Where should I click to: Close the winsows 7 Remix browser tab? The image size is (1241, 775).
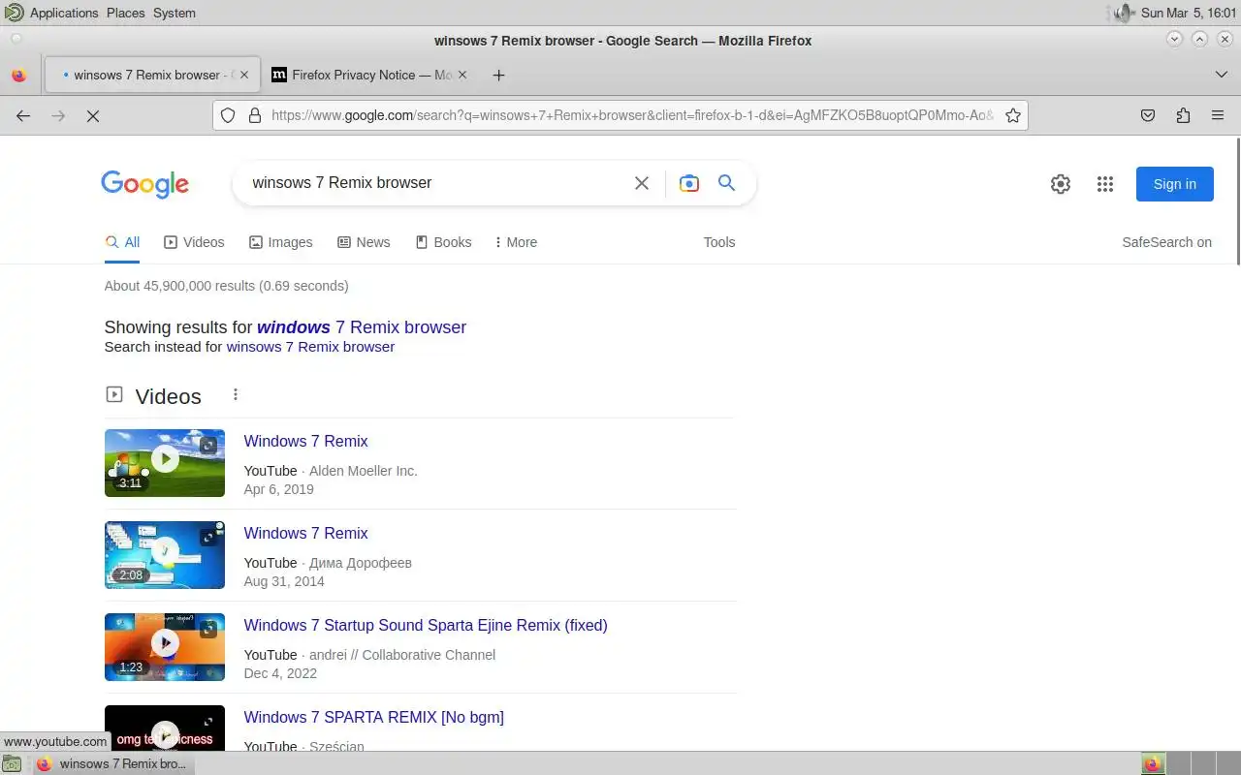click(244, 75)
